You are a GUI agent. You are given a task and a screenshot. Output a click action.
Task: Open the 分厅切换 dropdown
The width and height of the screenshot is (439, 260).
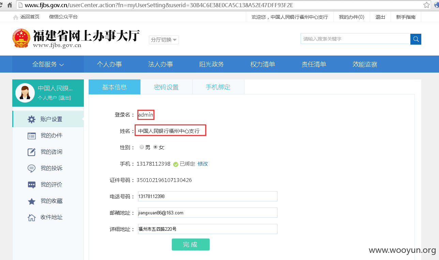(164, 40)
